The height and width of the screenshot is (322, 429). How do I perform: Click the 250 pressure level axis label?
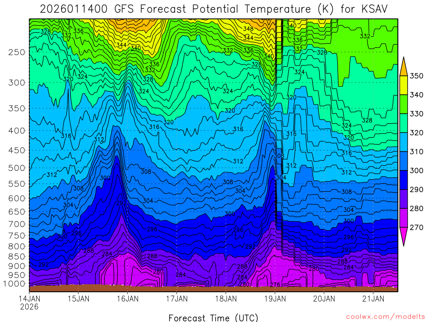(17, 52)
